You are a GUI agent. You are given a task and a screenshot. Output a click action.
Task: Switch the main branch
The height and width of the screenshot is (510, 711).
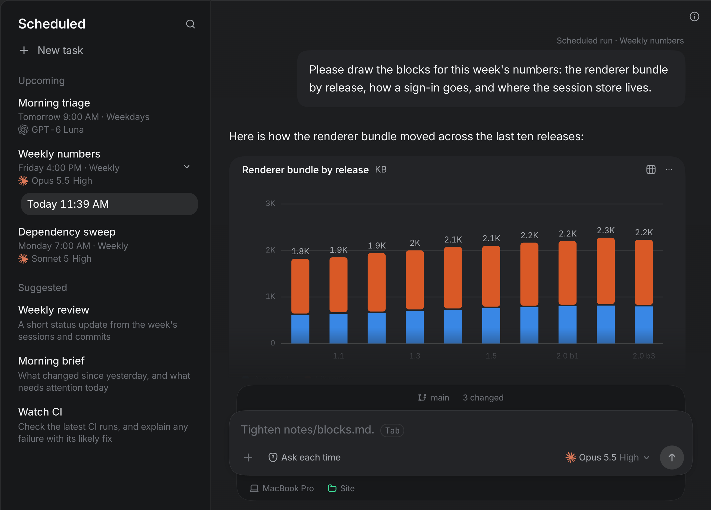coord(433,397)
